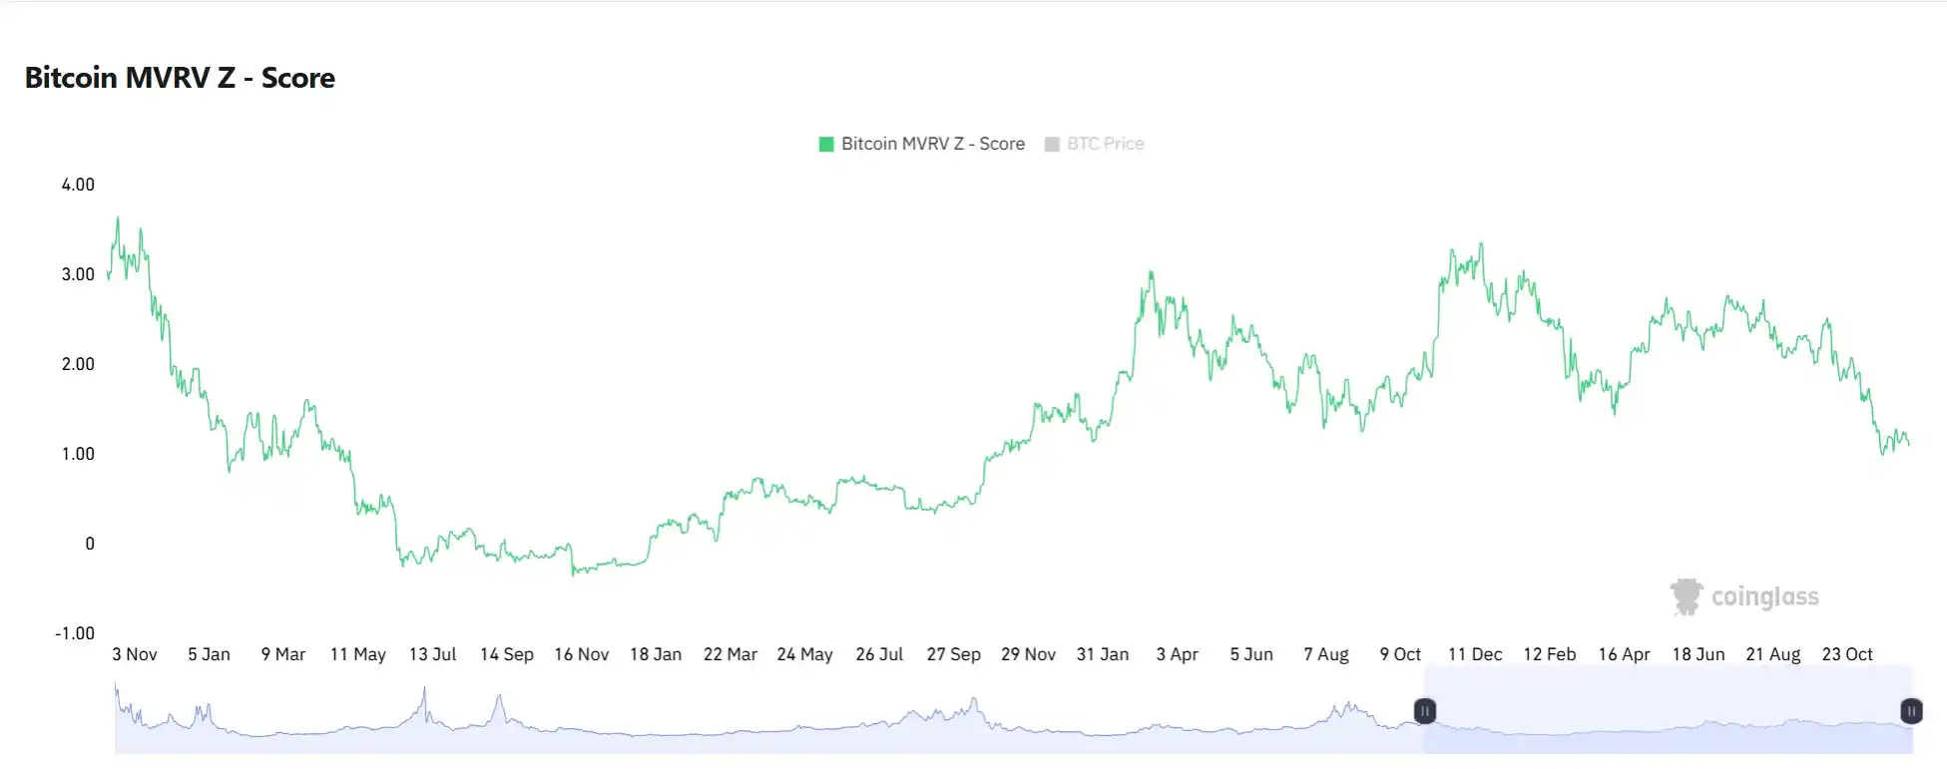Click the coinglass watermark logo icon
Viewport: 1947px width, 769px height.
[x=1686, y=596]
